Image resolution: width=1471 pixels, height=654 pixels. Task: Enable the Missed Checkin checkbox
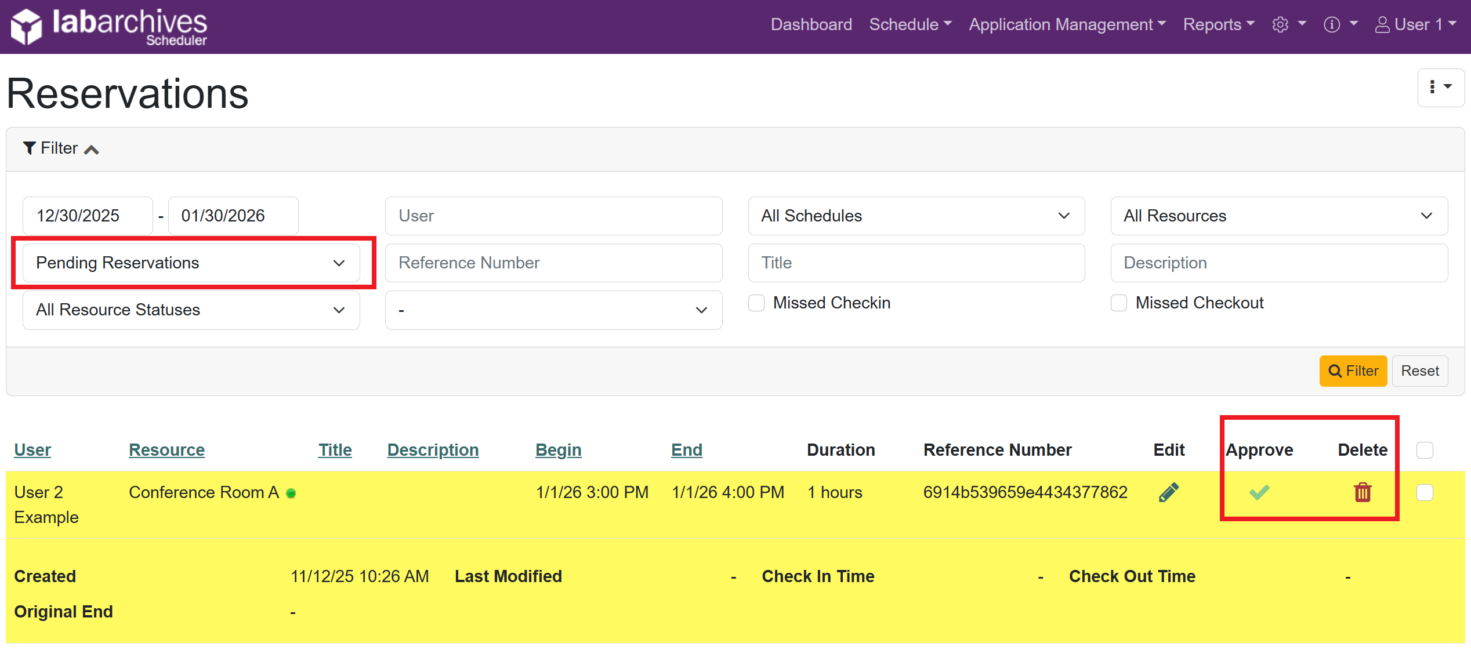pos(756,303)
